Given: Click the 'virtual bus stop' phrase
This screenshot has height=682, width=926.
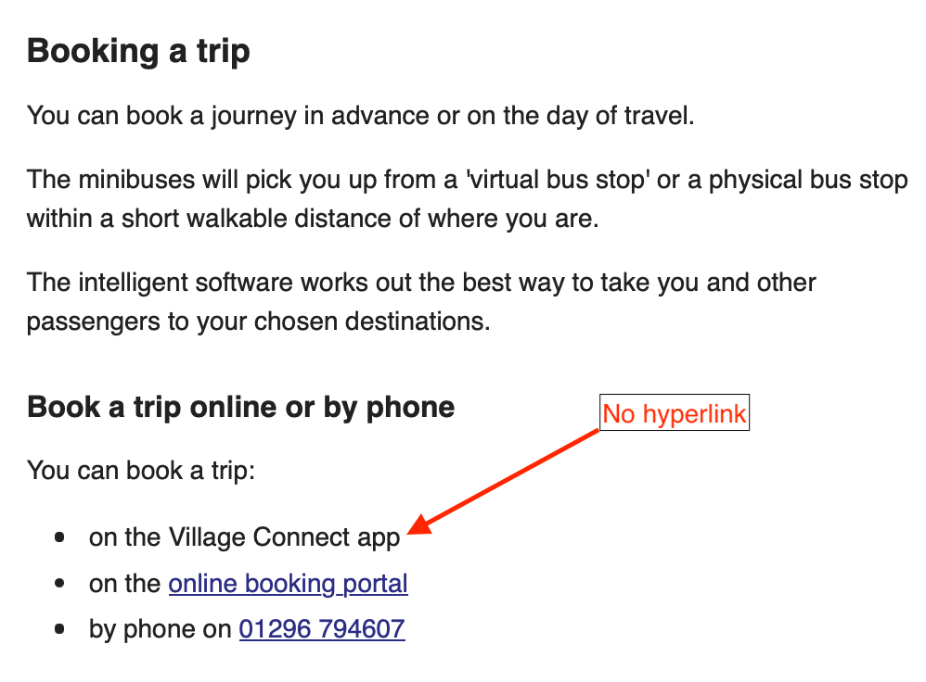Looking at the screenshot, I should point(543,179).
